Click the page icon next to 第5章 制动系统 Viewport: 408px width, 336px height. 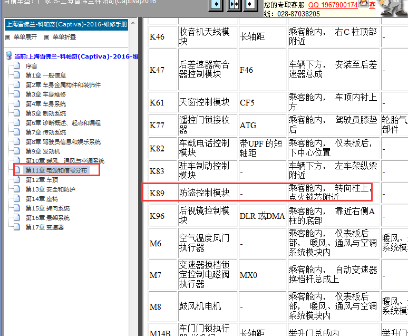(x=17, y=113)
